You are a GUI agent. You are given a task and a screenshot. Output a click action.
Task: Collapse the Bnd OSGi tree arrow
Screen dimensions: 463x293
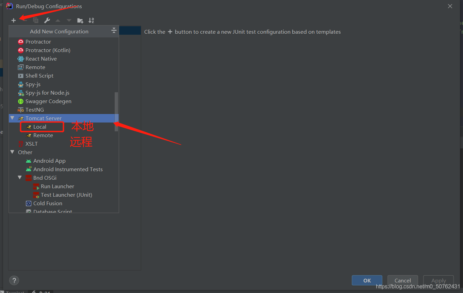click(x=20, y=178)
